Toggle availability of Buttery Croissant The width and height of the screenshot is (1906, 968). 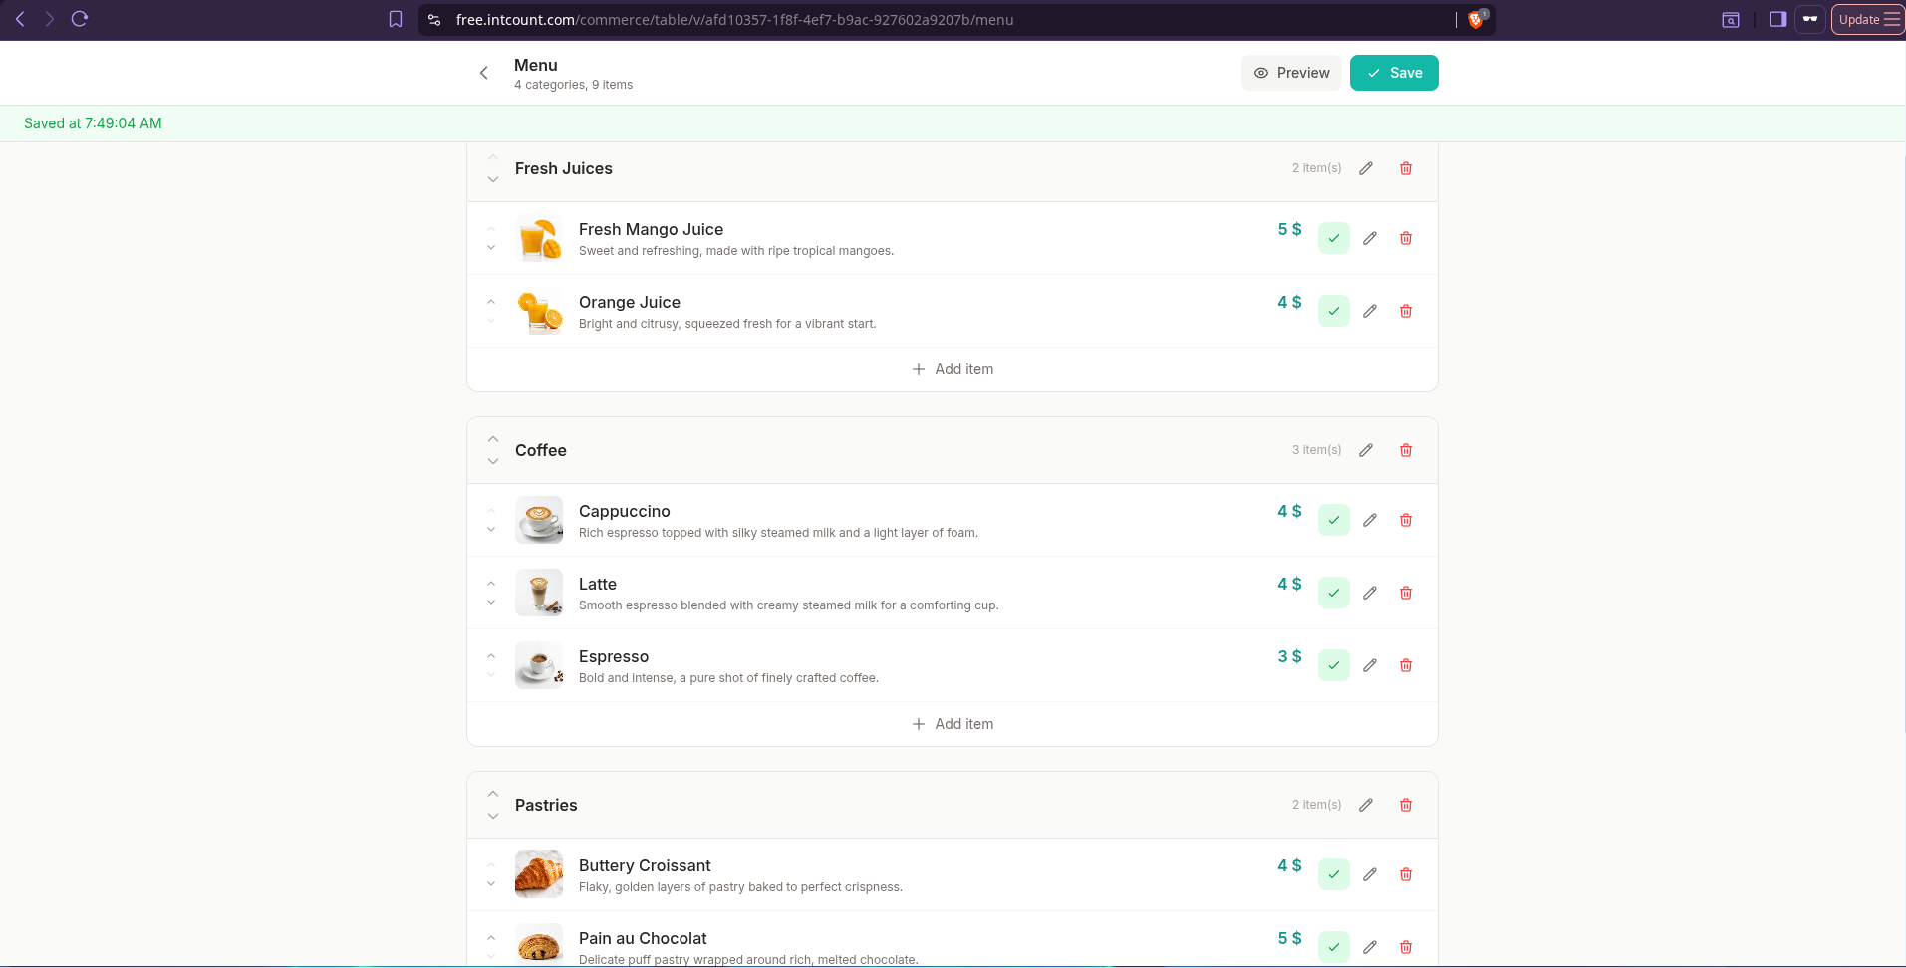coord(1334,874)
